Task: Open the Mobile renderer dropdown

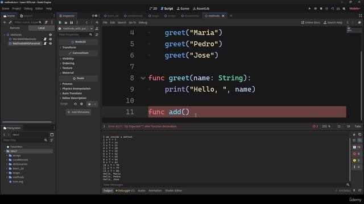Action: (355, 8)
